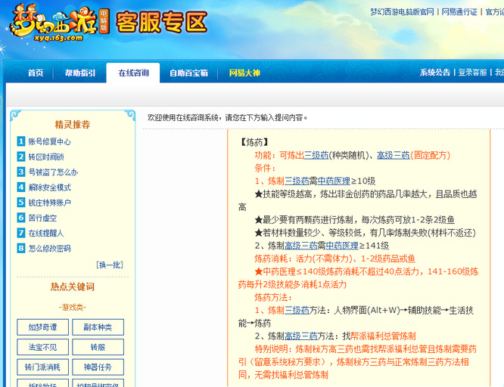Open 高级三药 link in ≥141级 line
This screenshot has width=504, height=387.
(301, 246)
